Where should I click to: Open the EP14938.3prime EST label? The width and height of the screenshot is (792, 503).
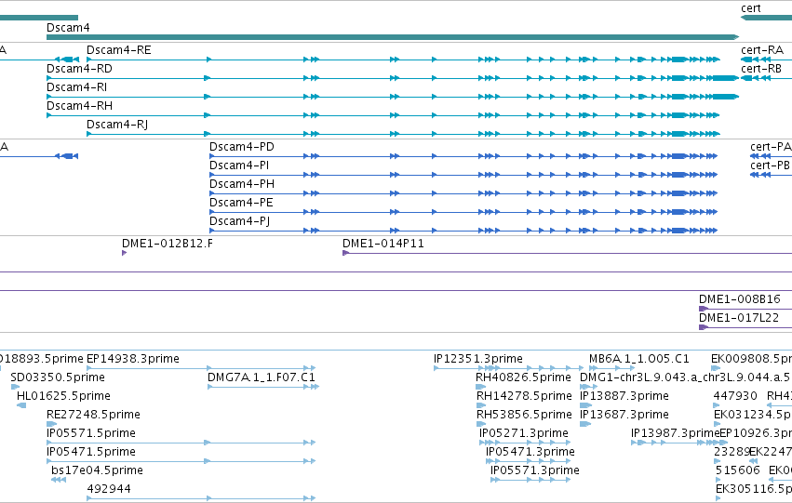(x=133, y=359)
